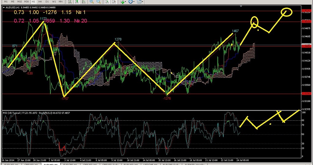
Task: Switch to line chart display
Action: [84, 2]
